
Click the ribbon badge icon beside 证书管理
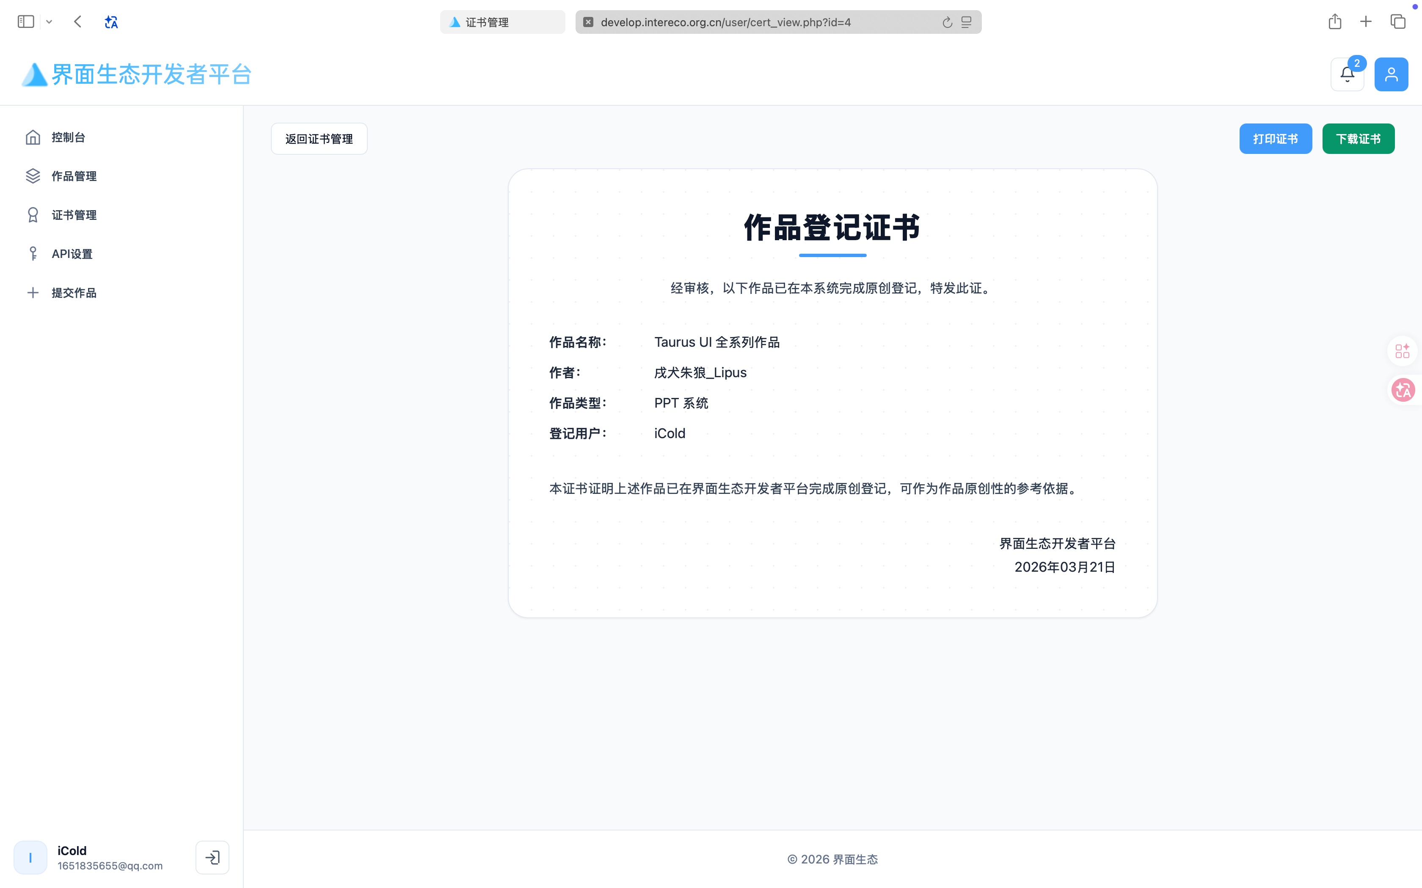pyautogui.click(x=33, y=215)
